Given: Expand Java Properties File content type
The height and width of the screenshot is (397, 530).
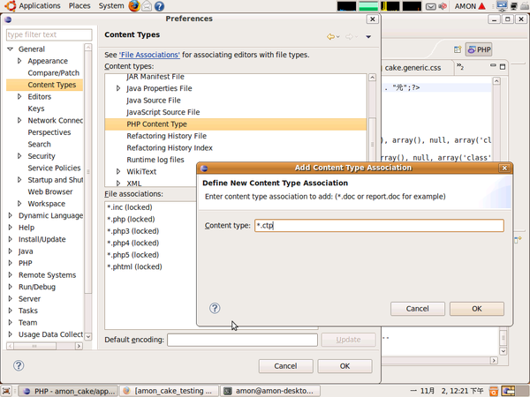Looking at the screenshot, I should click(x=118, y=88).
